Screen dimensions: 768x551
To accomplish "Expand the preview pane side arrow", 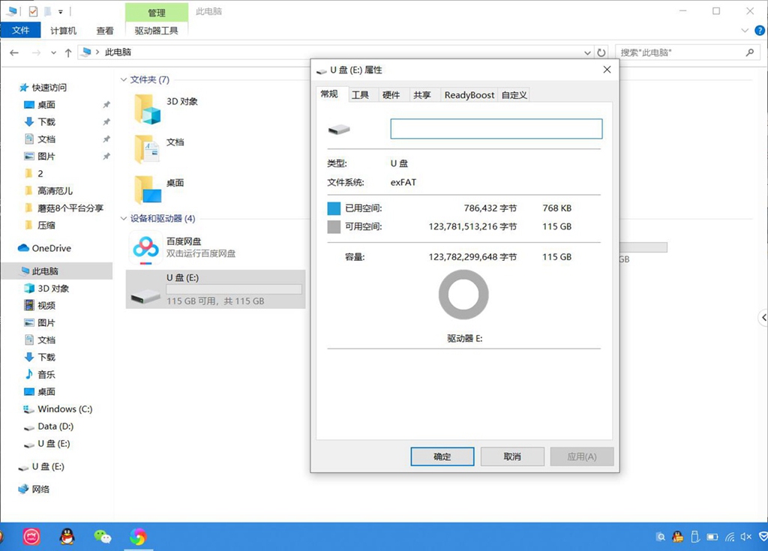I will click(x=763, y=317).
